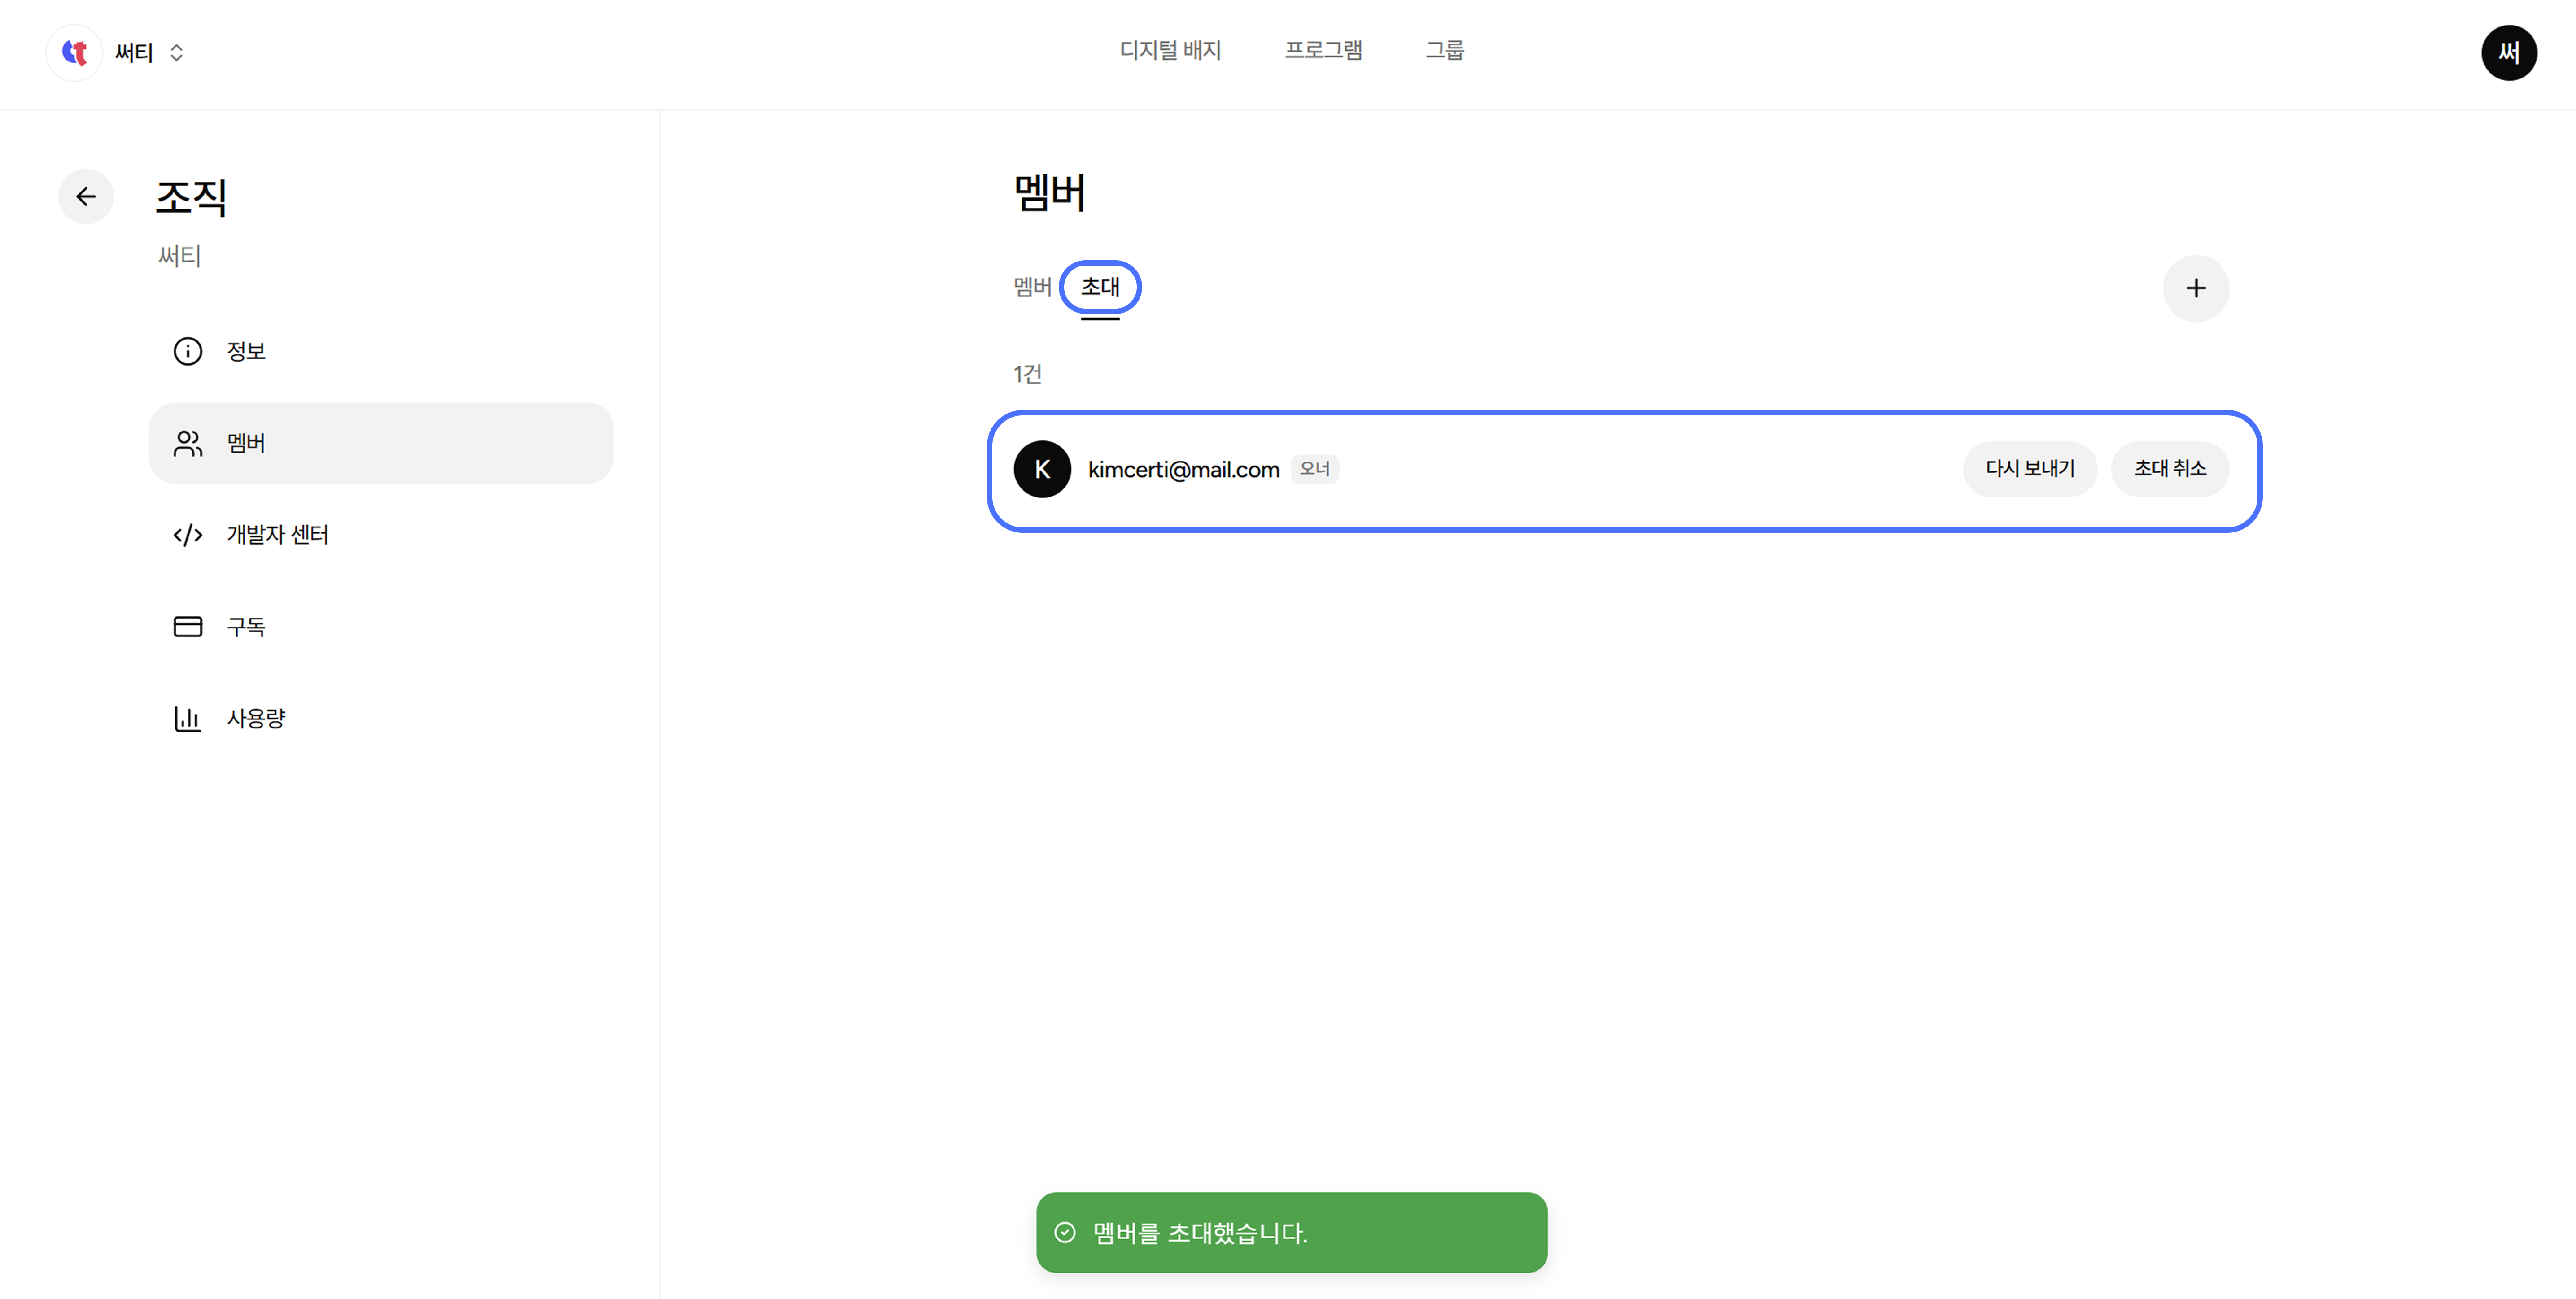Click the 정보 info circle icon

point(188,351)
